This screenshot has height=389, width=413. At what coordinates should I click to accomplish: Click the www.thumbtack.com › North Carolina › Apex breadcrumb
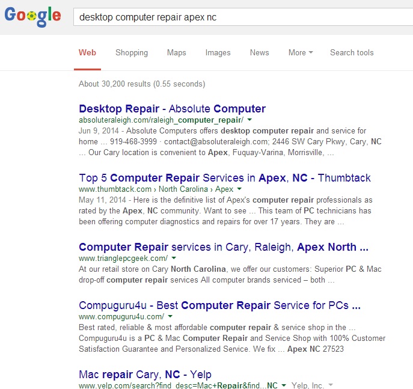point(156,189)
